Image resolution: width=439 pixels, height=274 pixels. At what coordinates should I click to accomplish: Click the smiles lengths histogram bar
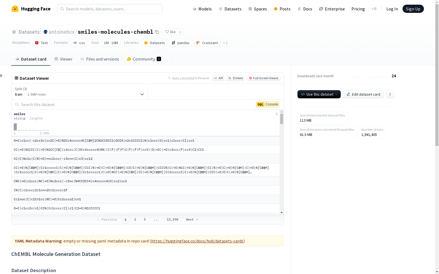(15, 127)
